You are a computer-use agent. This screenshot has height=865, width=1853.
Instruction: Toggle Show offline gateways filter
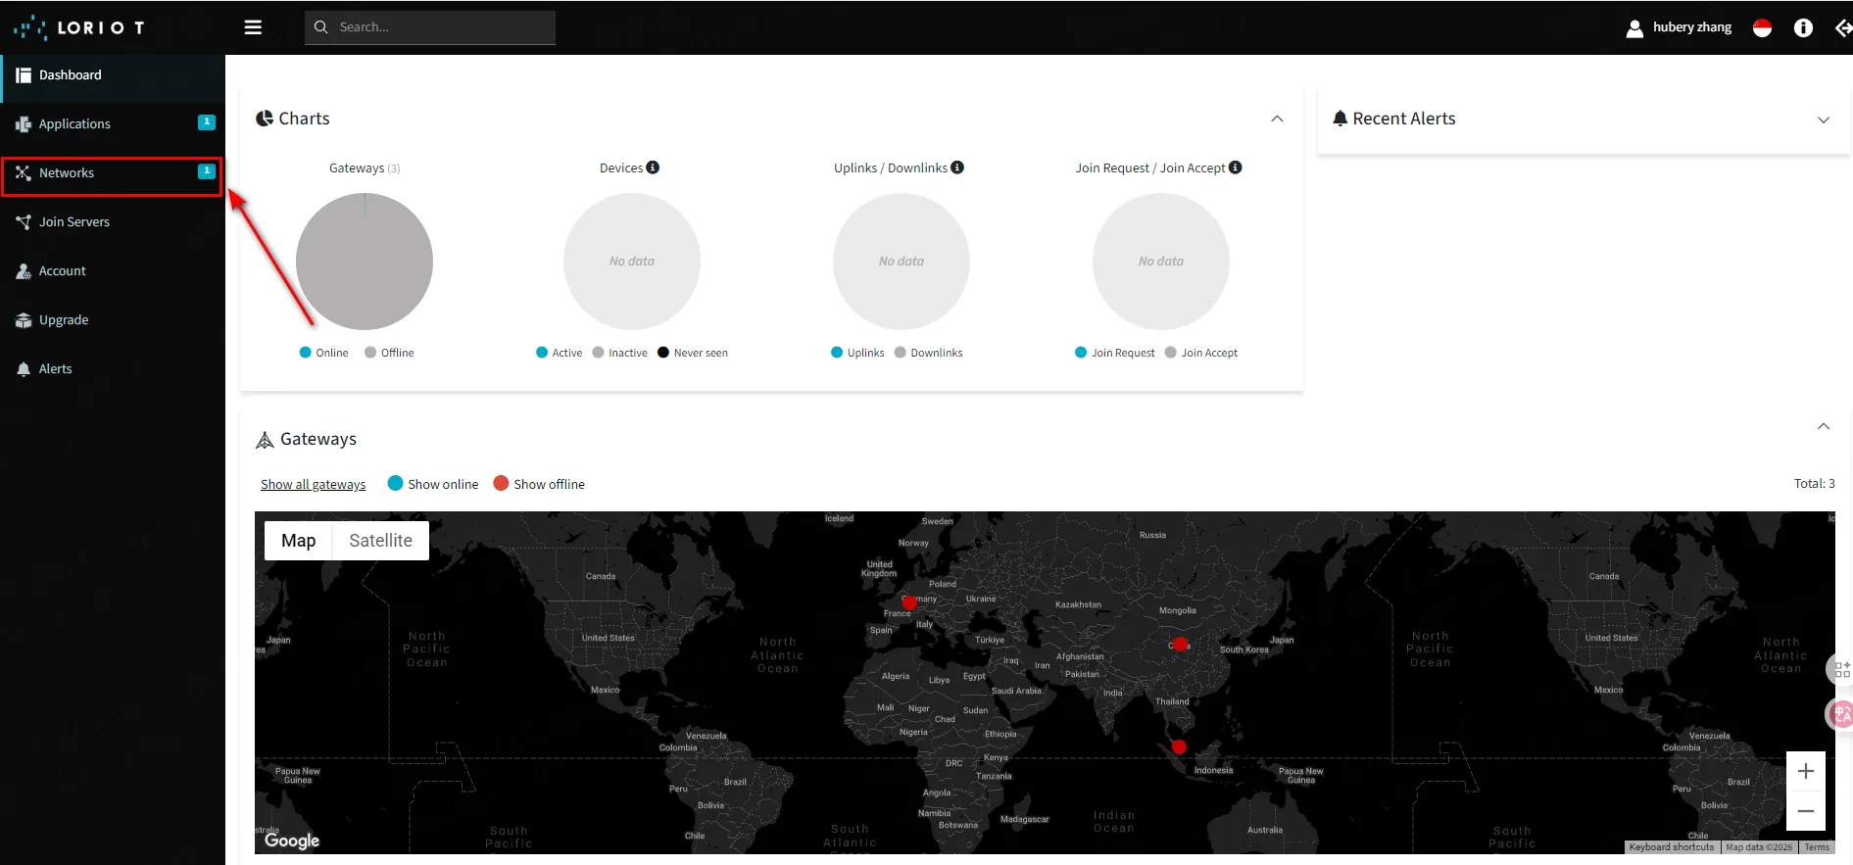pos(539,484)
